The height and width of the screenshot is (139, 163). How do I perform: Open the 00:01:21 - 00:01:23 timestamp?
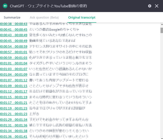[13, 114]
